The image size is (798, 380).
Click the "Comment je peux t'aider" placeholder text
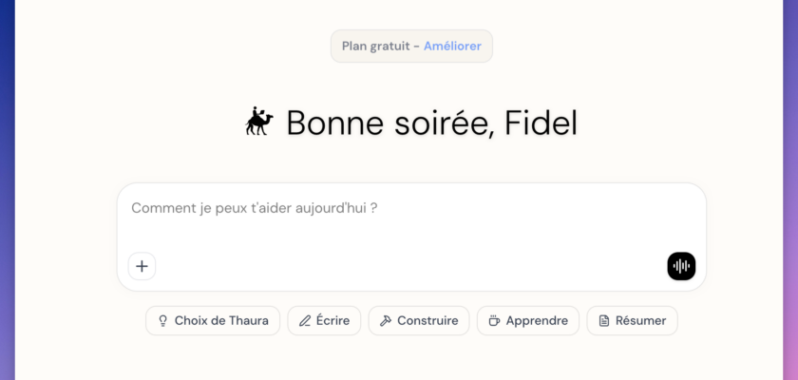(x=254, y=207)
